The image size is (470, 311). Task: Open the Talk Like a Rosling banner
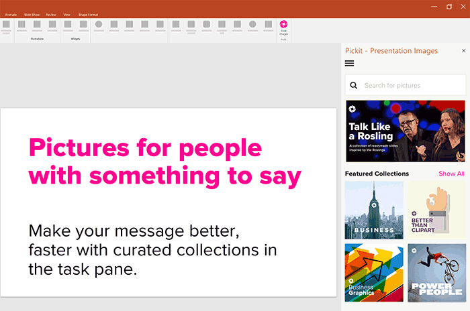(406, 131)
